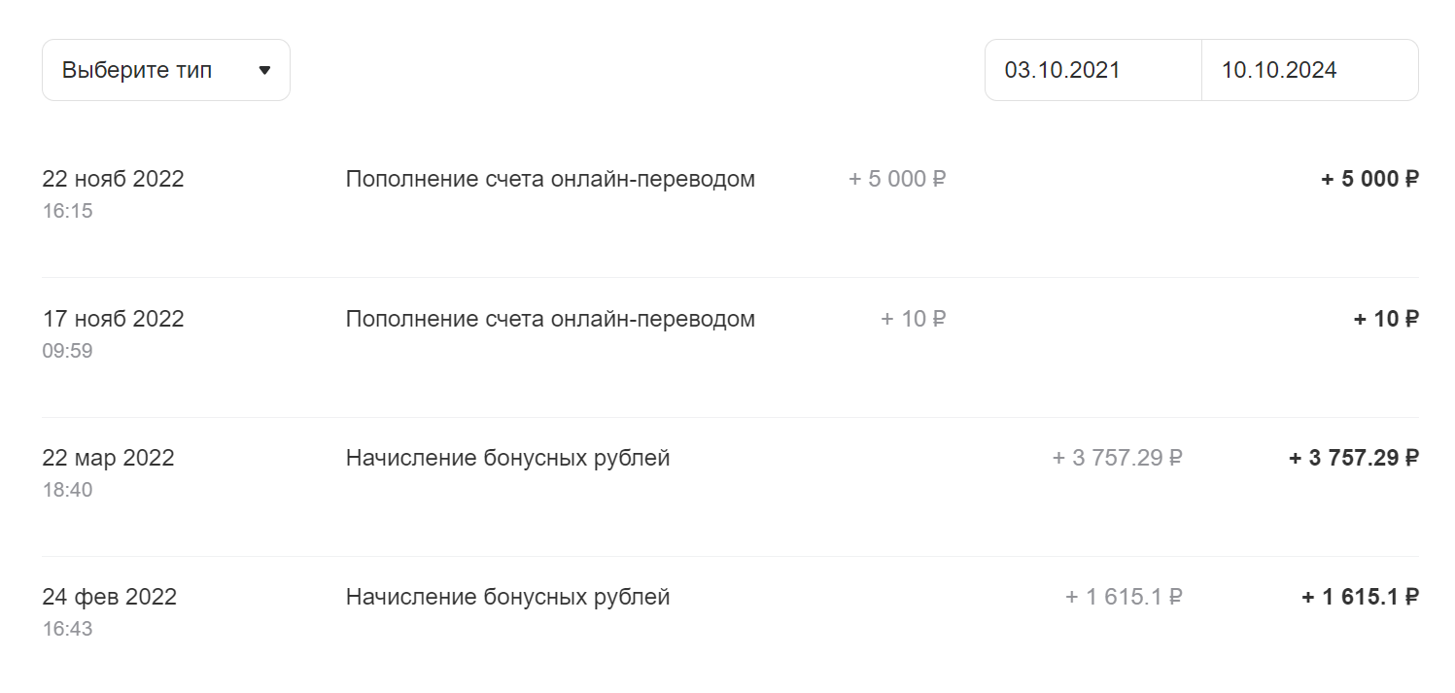
Task: Open the transaction dated 17 нояб 2022
Action: point(114,318)
